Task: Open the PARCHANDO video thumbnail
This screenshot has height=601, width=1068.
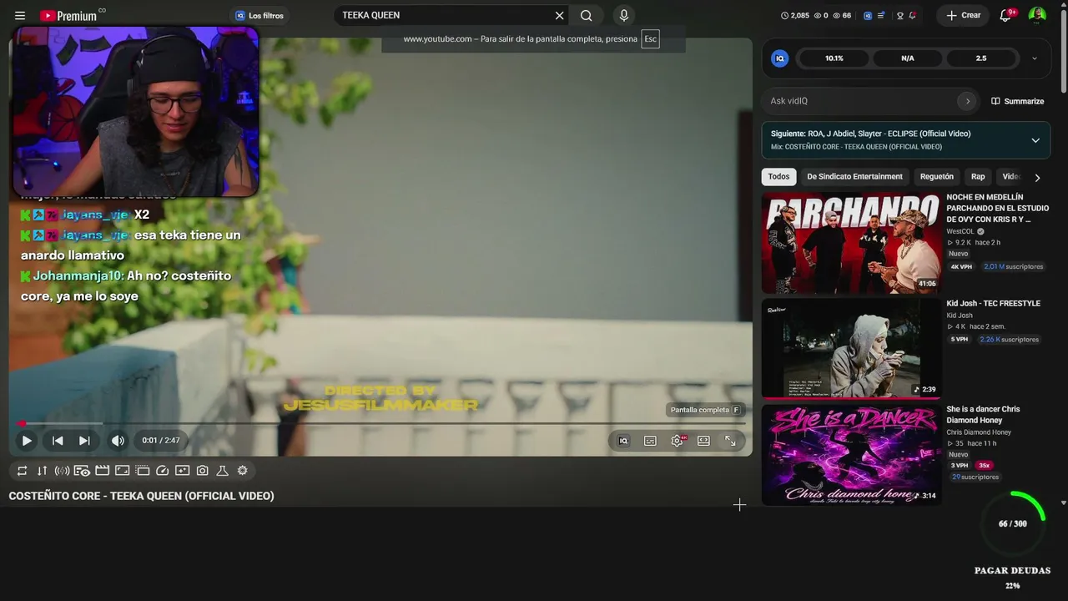Action: [851, 243]
